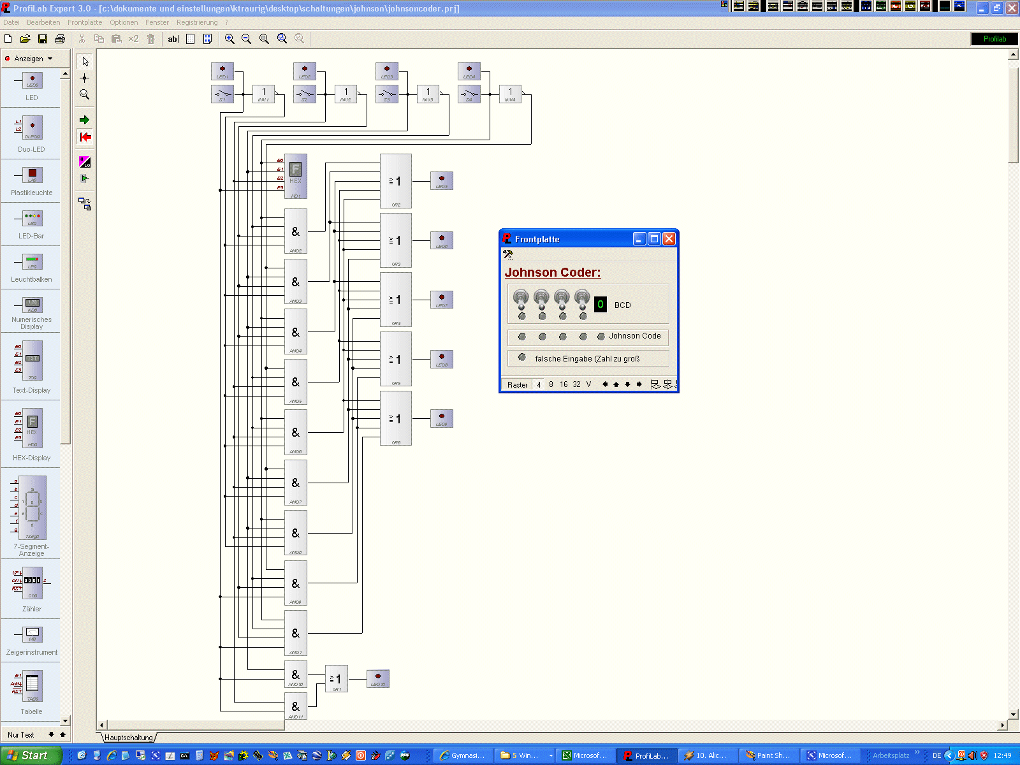Save the project with the floppy disk icon
1020x765 pixels.
tap(43, 39)
